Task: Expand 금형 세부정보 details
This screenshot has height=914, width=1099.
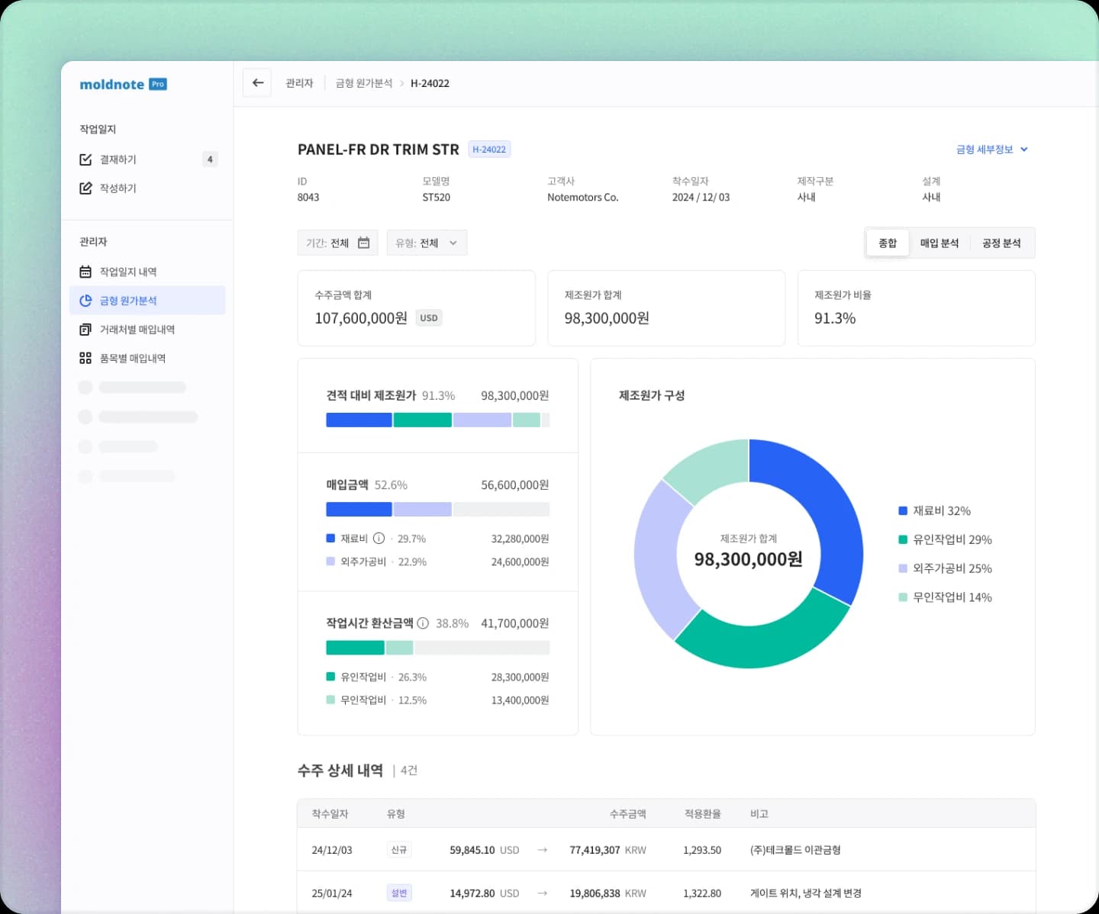Action: 992,150
